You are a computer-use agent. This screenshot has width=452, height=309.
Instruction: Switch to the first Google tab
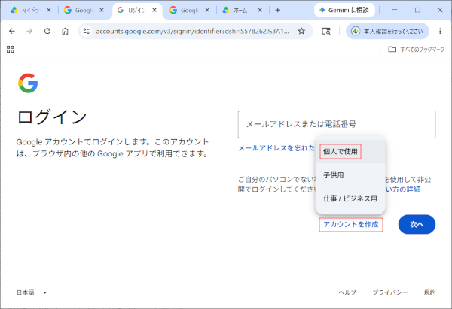point(84,10)
